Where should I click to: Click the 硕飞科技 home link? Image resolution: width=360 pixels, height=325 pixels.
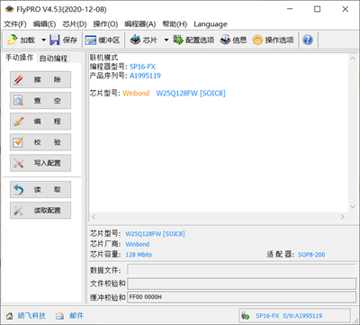pos(31,316)
